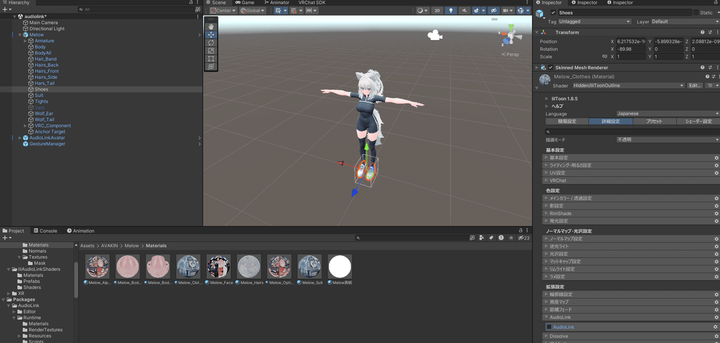The height and width of the screenshot is (343, 720).
Task: Click the 詳細設定 button
Action: pyautogui.click(x=610, y=121)
